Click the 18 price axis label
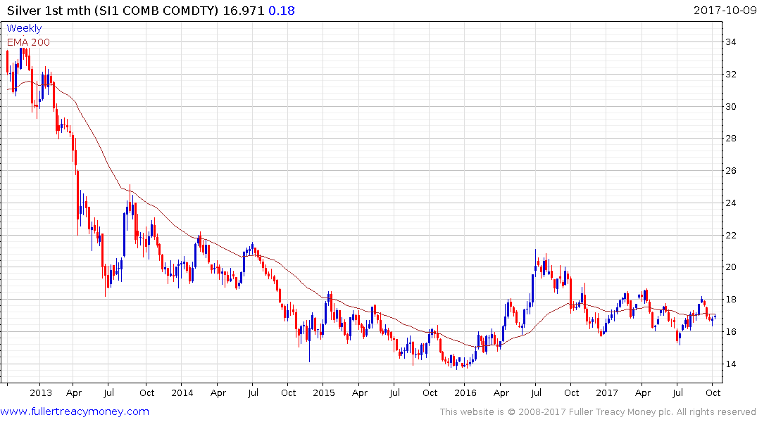The height and width of the screenshot is (422, 757). tap(730, 300)
